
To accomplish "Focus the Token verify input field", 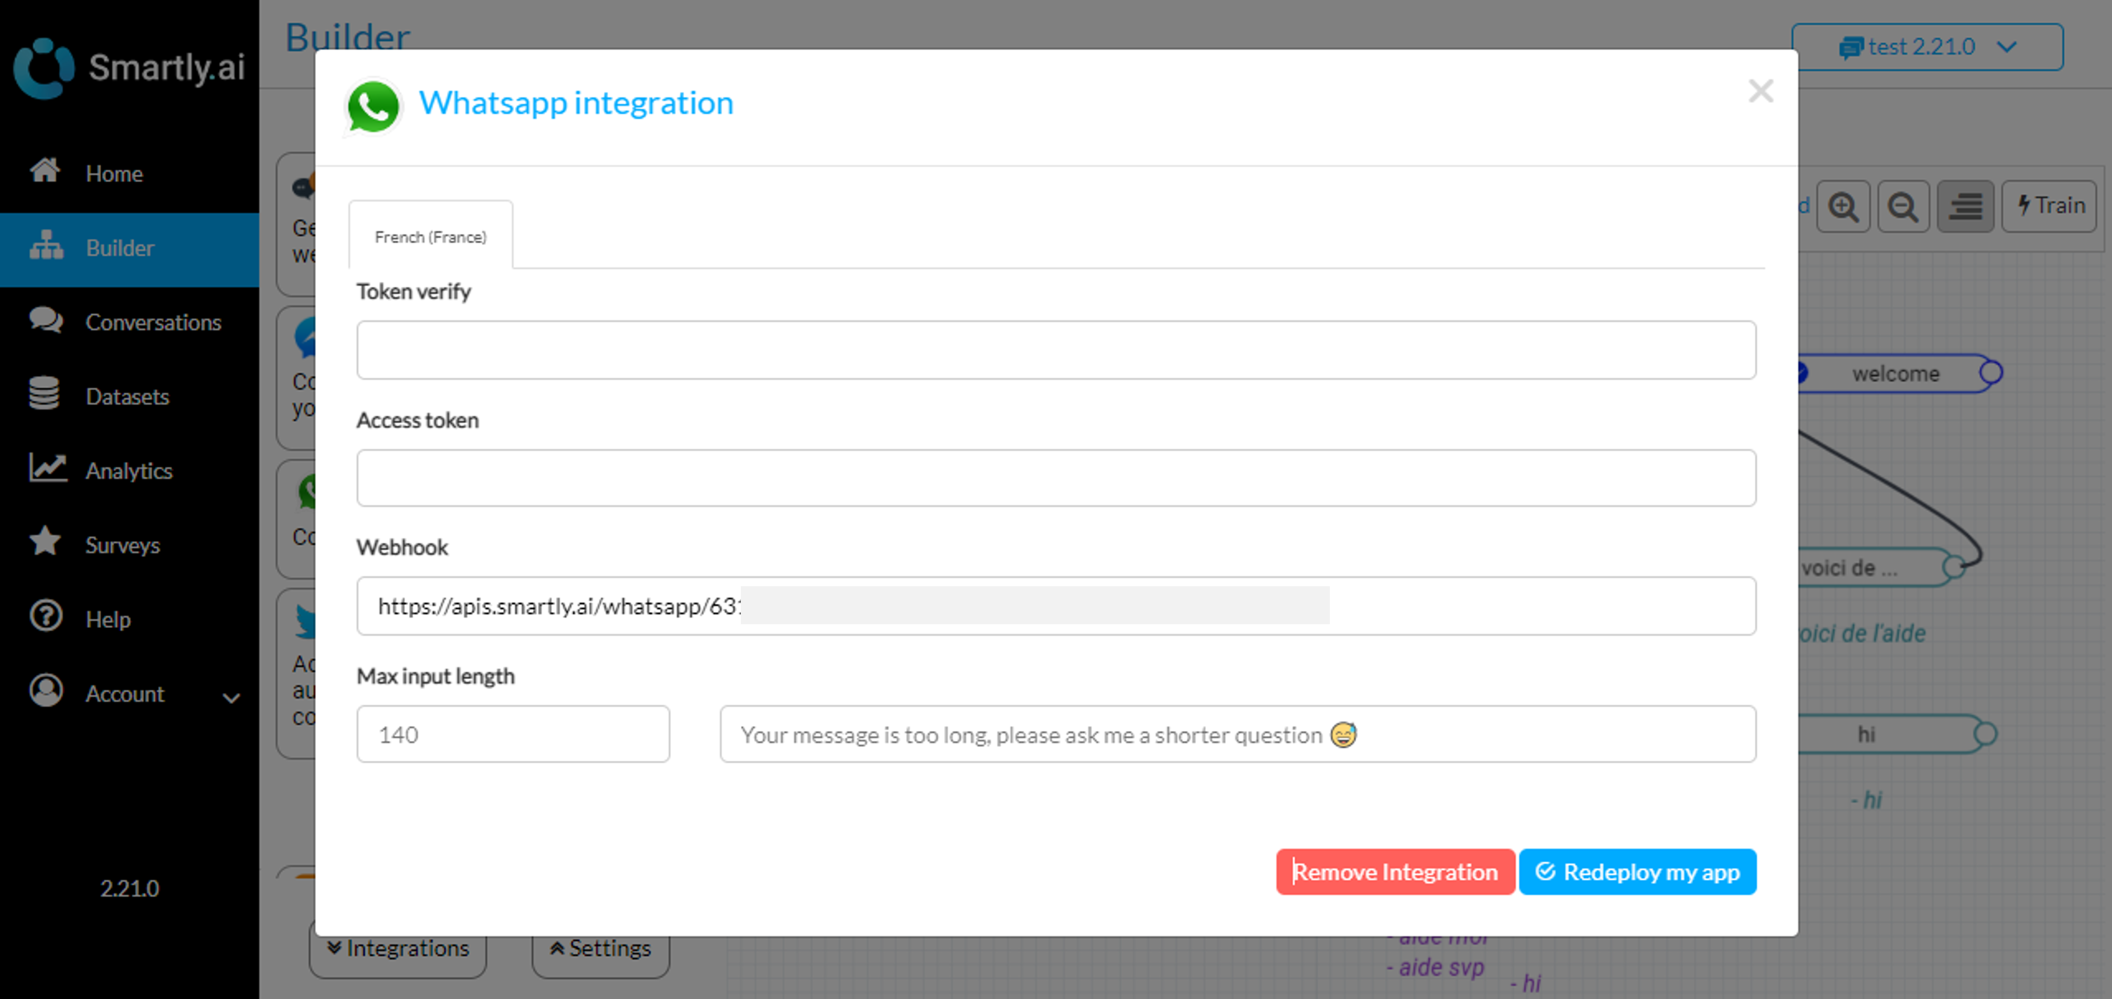I will point(1055,350).
